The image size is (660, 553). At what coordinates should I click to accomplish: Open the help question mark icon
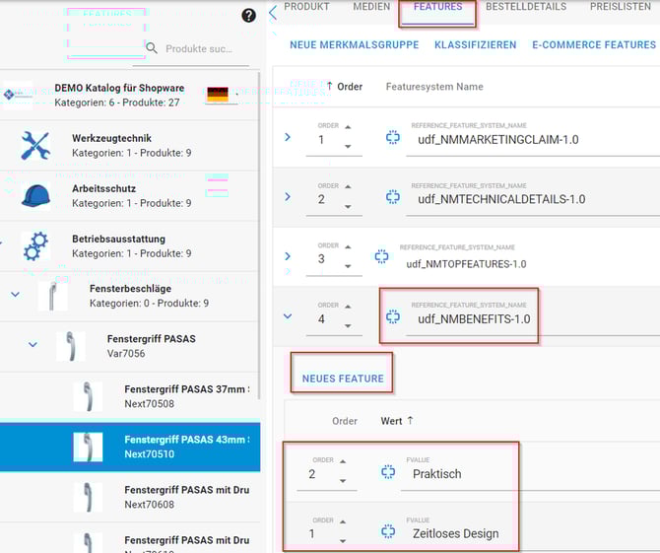(249, 16)
